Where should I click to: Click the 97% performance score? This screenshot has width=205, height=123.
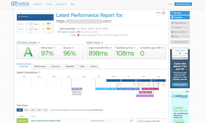47,53
